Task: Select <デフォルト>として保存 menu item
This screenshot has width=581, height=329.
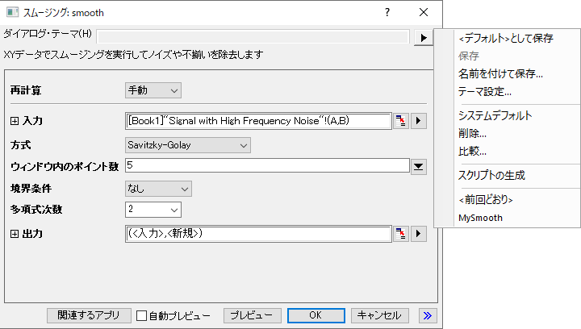Action: coord(506,38)
